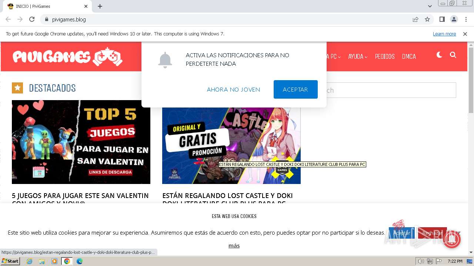This screenshot has height=266, width=474.
Task: Open Top 5 Juegos San Valentin thumbnail
Action: [81, 142]
